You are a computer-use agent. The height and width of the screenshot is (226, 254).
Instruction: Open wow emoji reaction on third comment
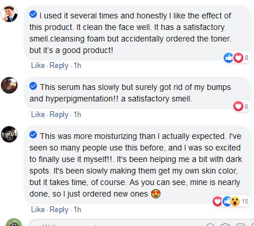click(x=235, y=201)
